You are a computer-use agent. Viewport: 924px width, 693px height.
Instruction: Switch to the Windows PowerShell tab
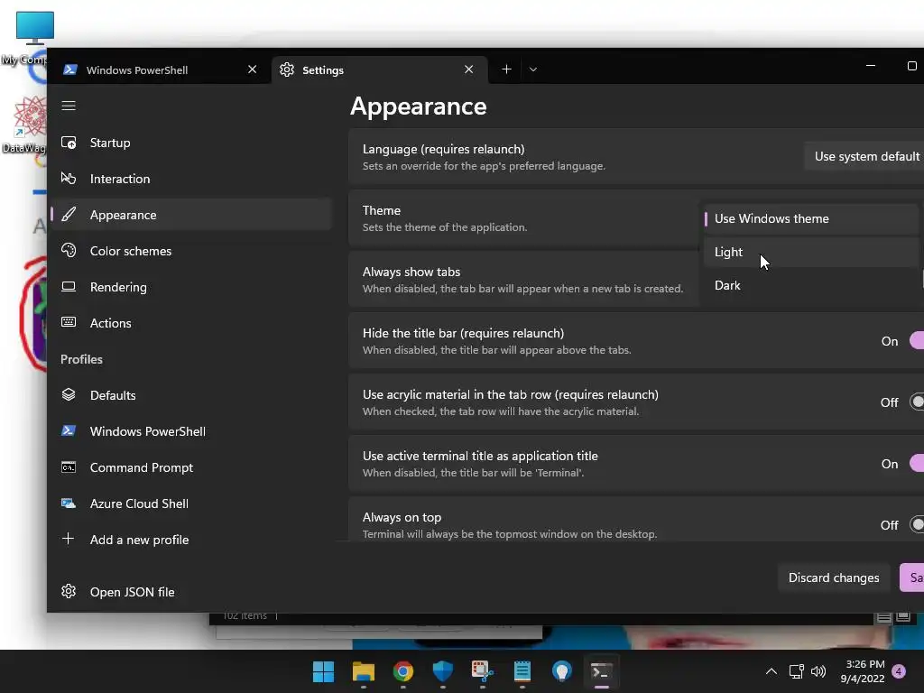pyautogui.click(x=159, y=70)
